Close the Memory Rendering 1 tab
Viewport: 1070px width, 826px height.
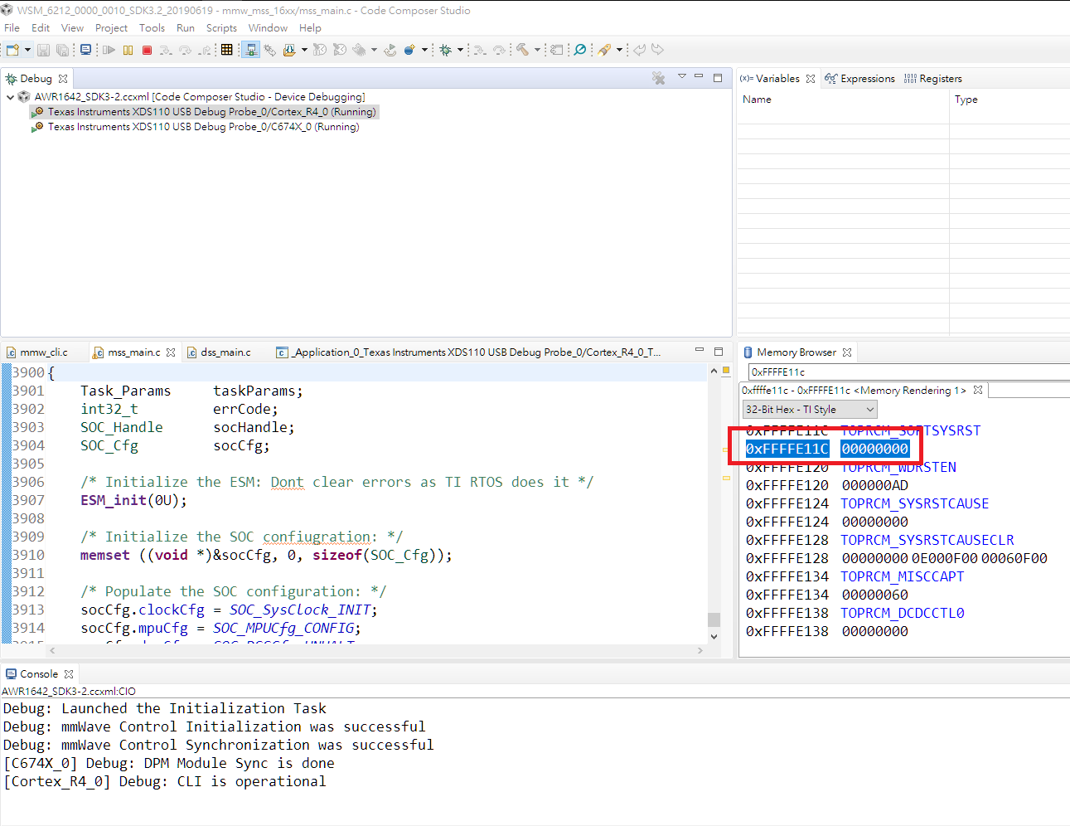(x=978, y=391)
